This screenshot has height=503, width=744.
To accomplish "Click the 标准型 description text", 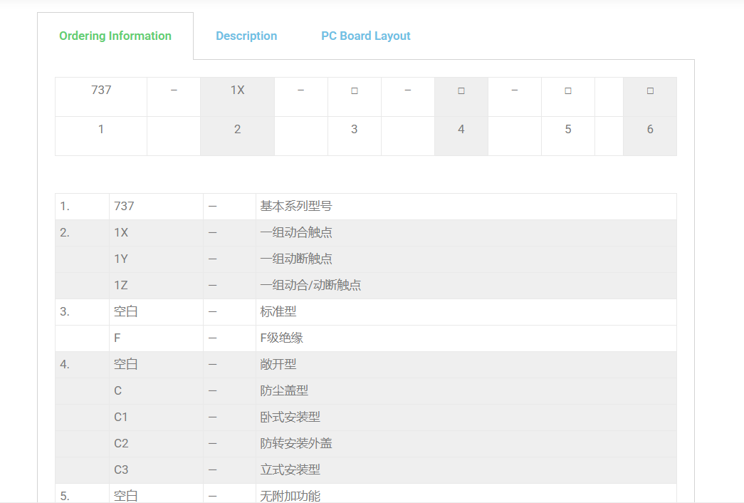I will click(278, 312).
